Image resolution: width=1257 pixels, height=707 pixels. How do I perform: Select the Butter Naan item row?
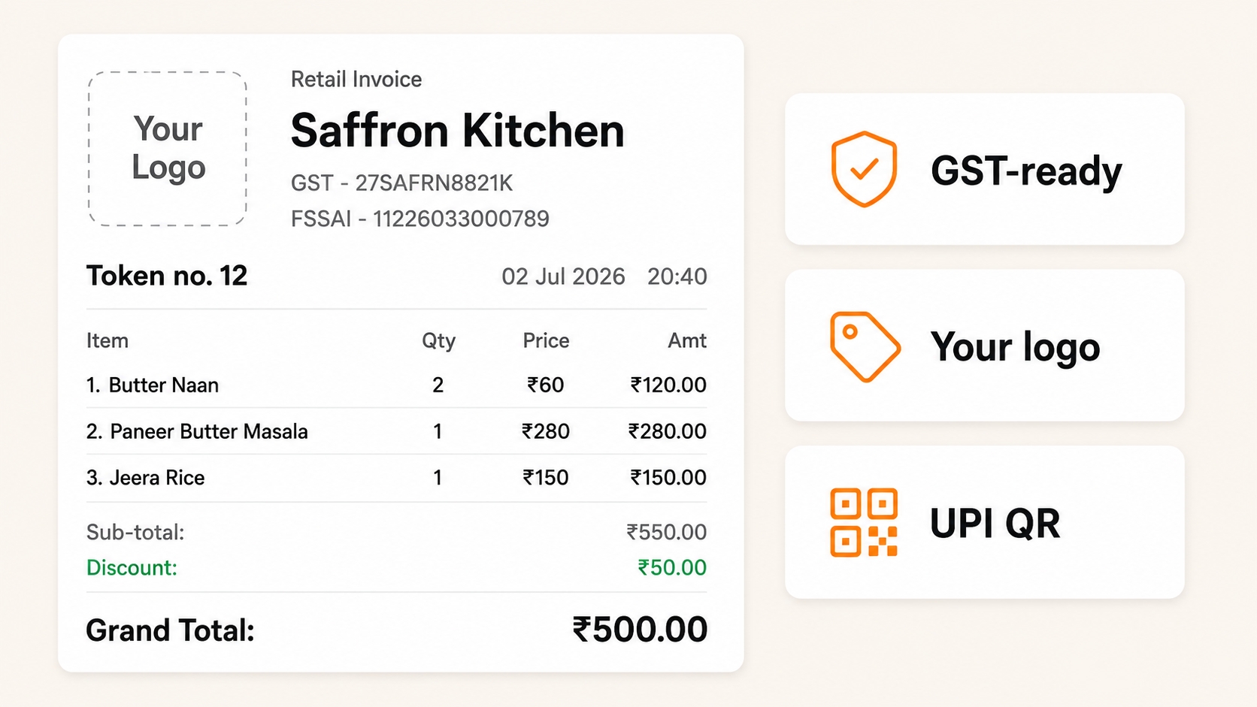point(396,385)
